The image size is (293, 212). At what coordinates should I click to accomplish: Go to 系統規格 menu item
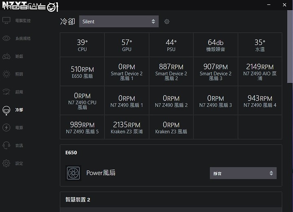[23, 39]
